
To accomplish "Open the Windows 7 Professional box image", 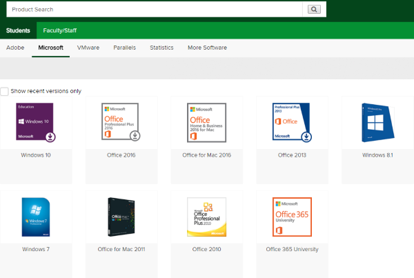I will [36, 217].
